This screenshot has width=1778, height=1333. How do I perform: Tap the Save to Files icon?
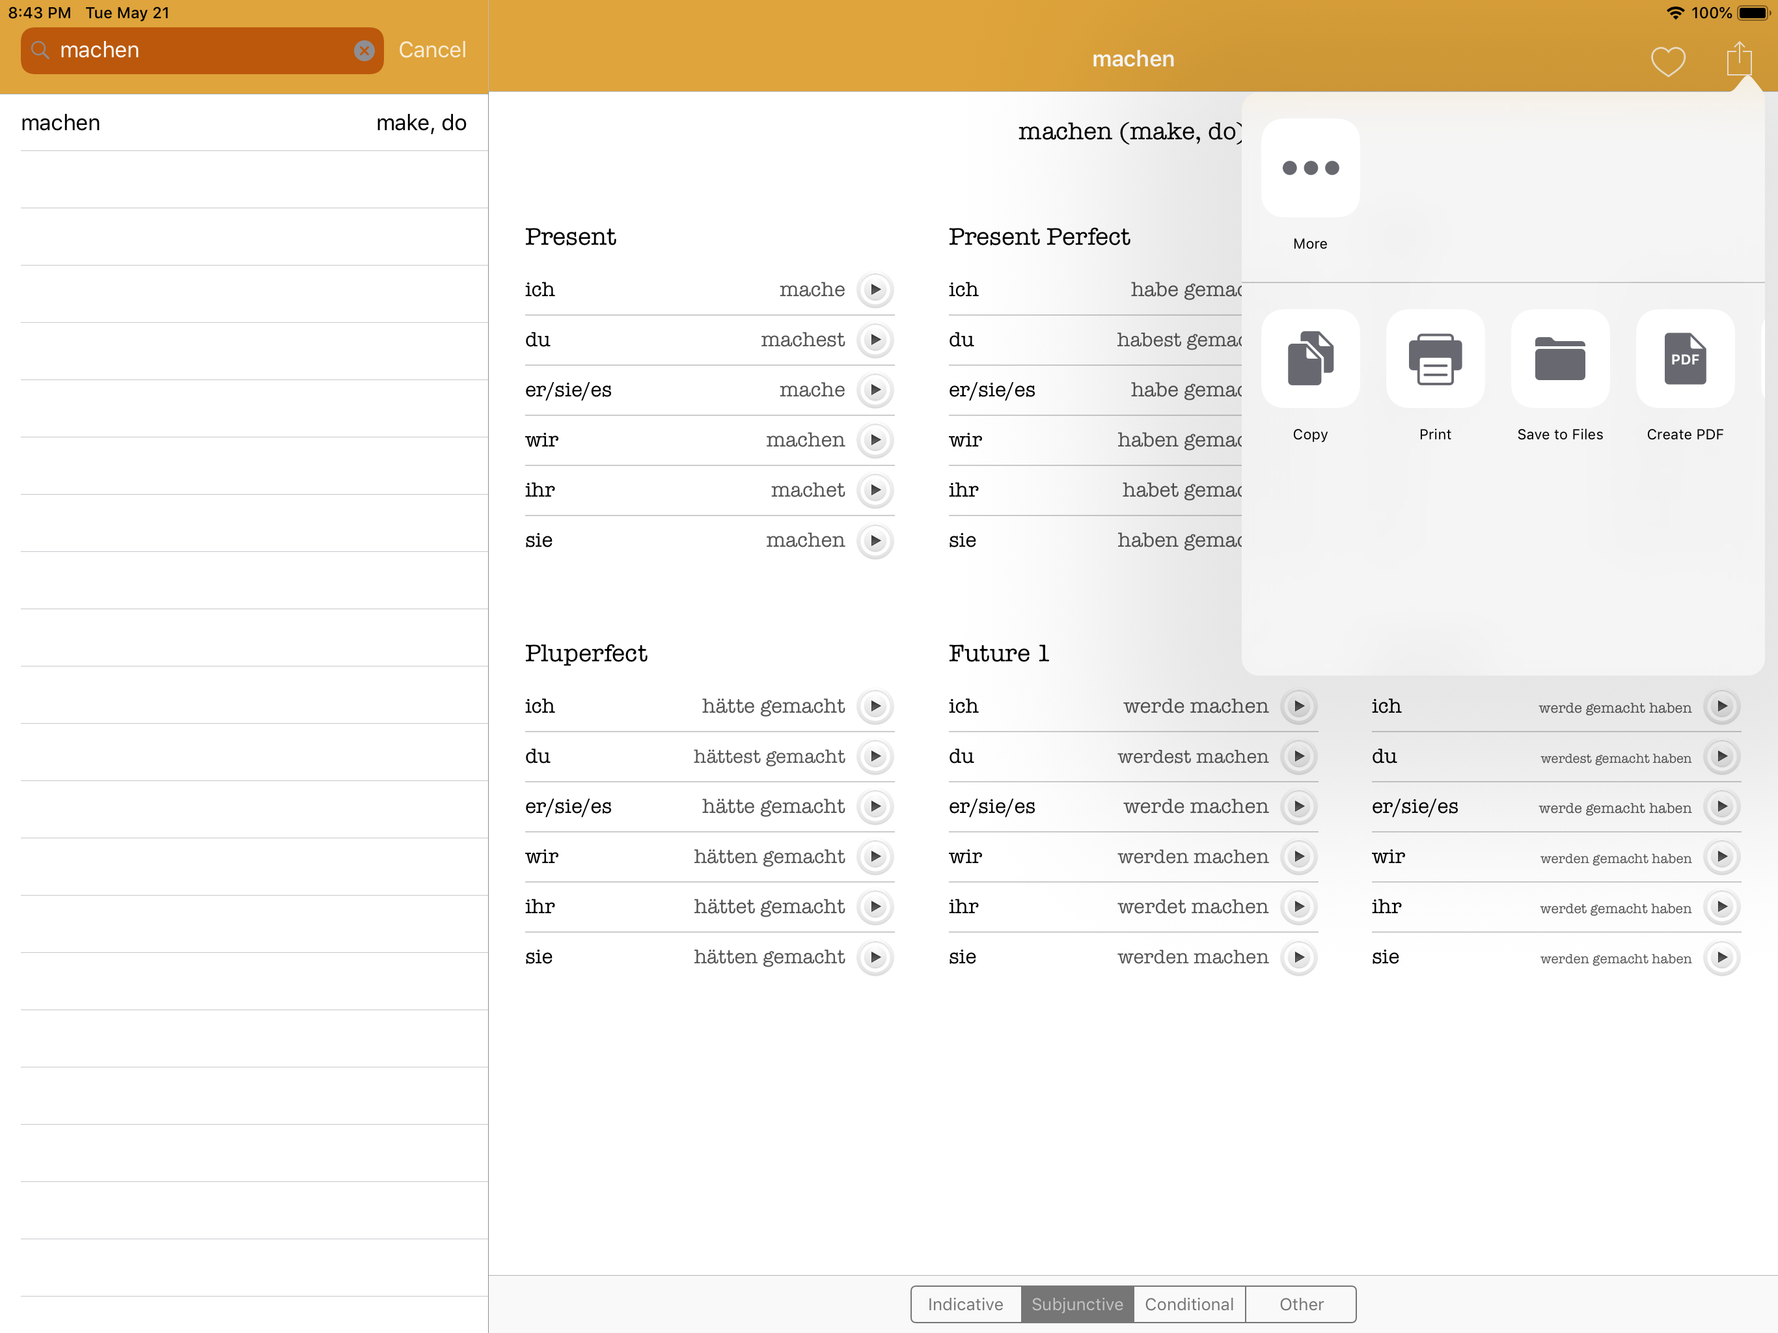1560,359
